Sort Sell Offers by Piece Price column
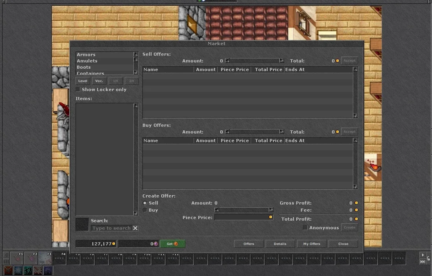The height and width of the screenshot is (276, 432). tap(234, 69)
